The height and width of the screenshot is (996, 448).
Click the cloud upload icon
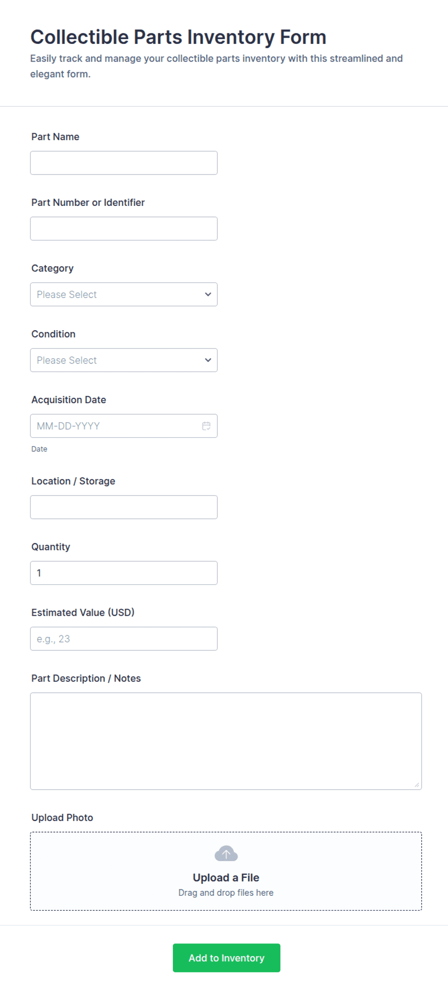click(x=226, y=853)
